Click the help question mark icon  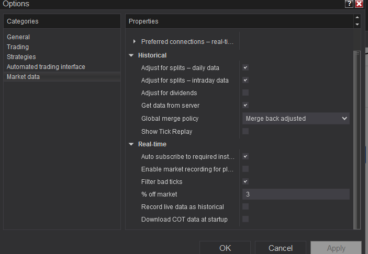[x=349, y=4]
